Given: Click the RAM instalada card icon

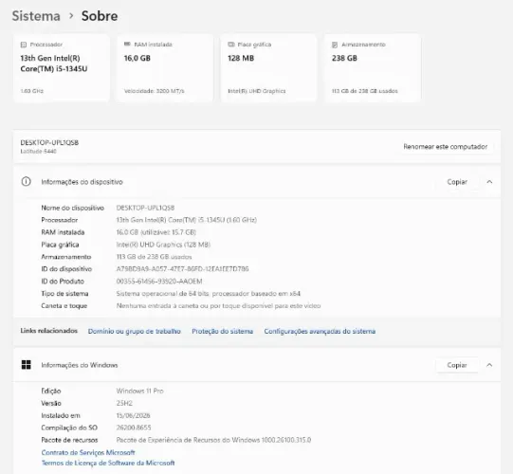Looking at the screenshot, I should (127, 45).
